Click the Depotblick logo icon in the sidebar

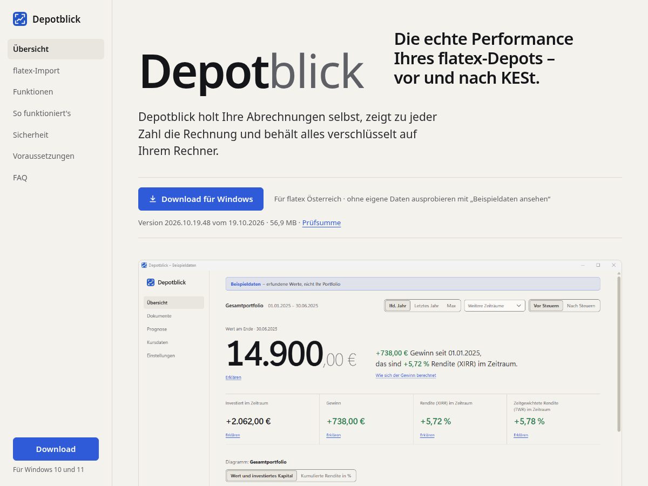click(x=20, y=19)
